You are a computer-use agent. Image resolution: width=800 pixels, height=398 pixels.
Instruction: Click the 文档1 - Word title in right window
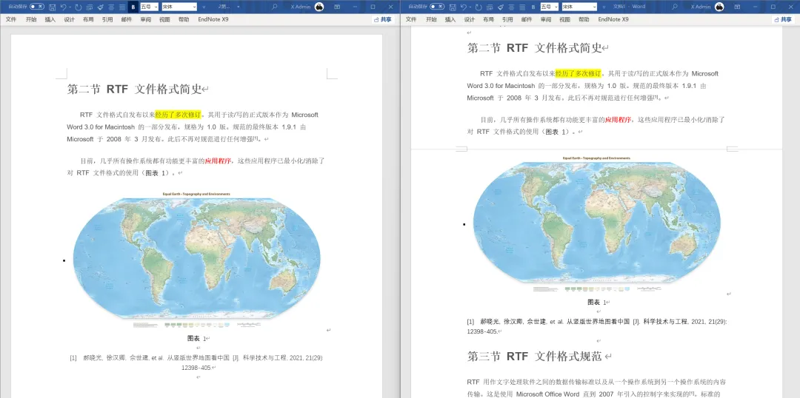coord(629,7)
